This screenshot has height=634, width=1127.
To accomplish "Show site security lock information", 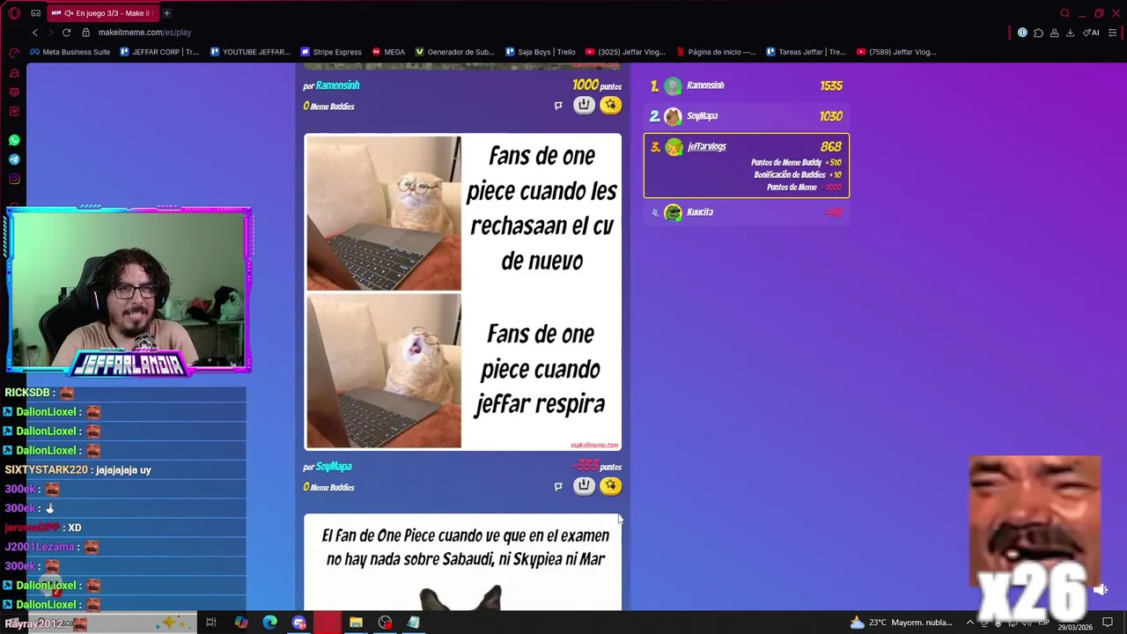I will coord(85,33).
